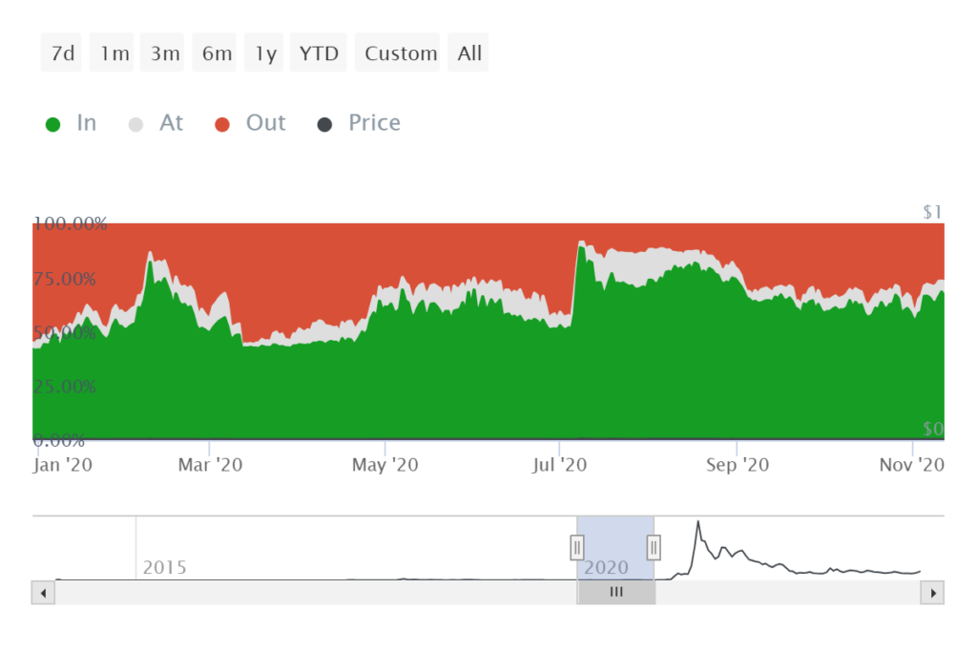Viewport: 977px width, 652px height.
Task: Click the scrollbar left arrow
Action: pyautogui.click(x=43, y=593)
